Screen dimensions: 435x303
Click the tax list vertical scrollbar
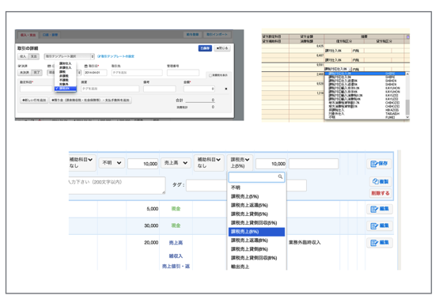tap(407, 95)
